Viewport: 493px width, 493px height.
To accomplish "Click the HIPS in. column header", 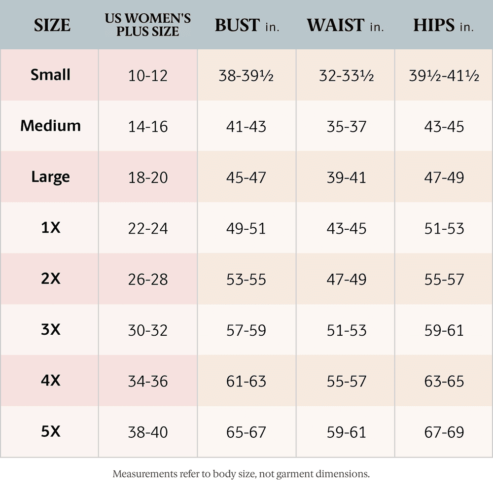I will click(443, 25).
